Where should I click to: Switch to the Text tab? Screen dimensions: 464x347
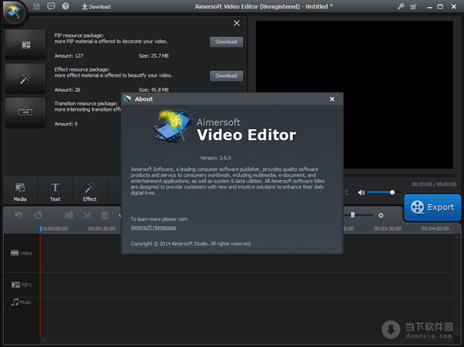pyautogui.click(x=55, y=192)
